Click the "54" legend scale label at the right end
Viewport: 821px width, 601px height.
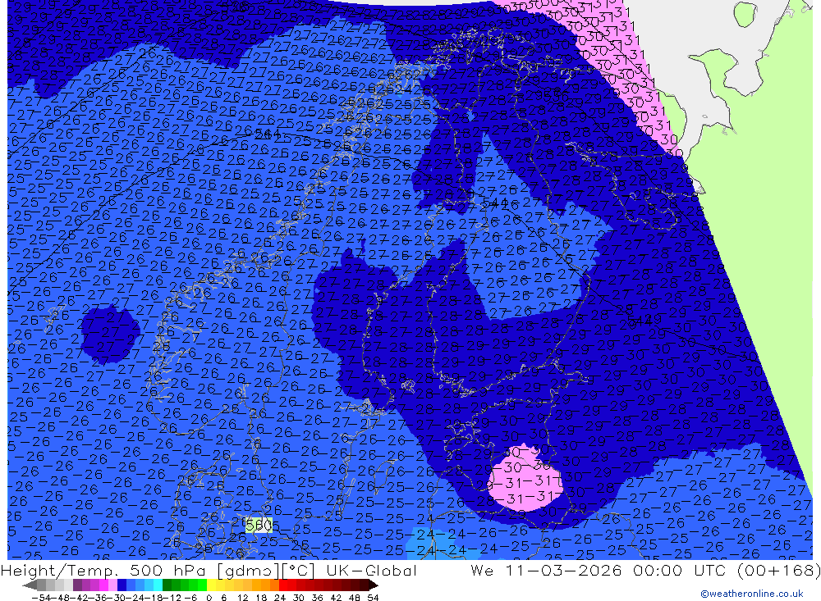coord(373,598)
